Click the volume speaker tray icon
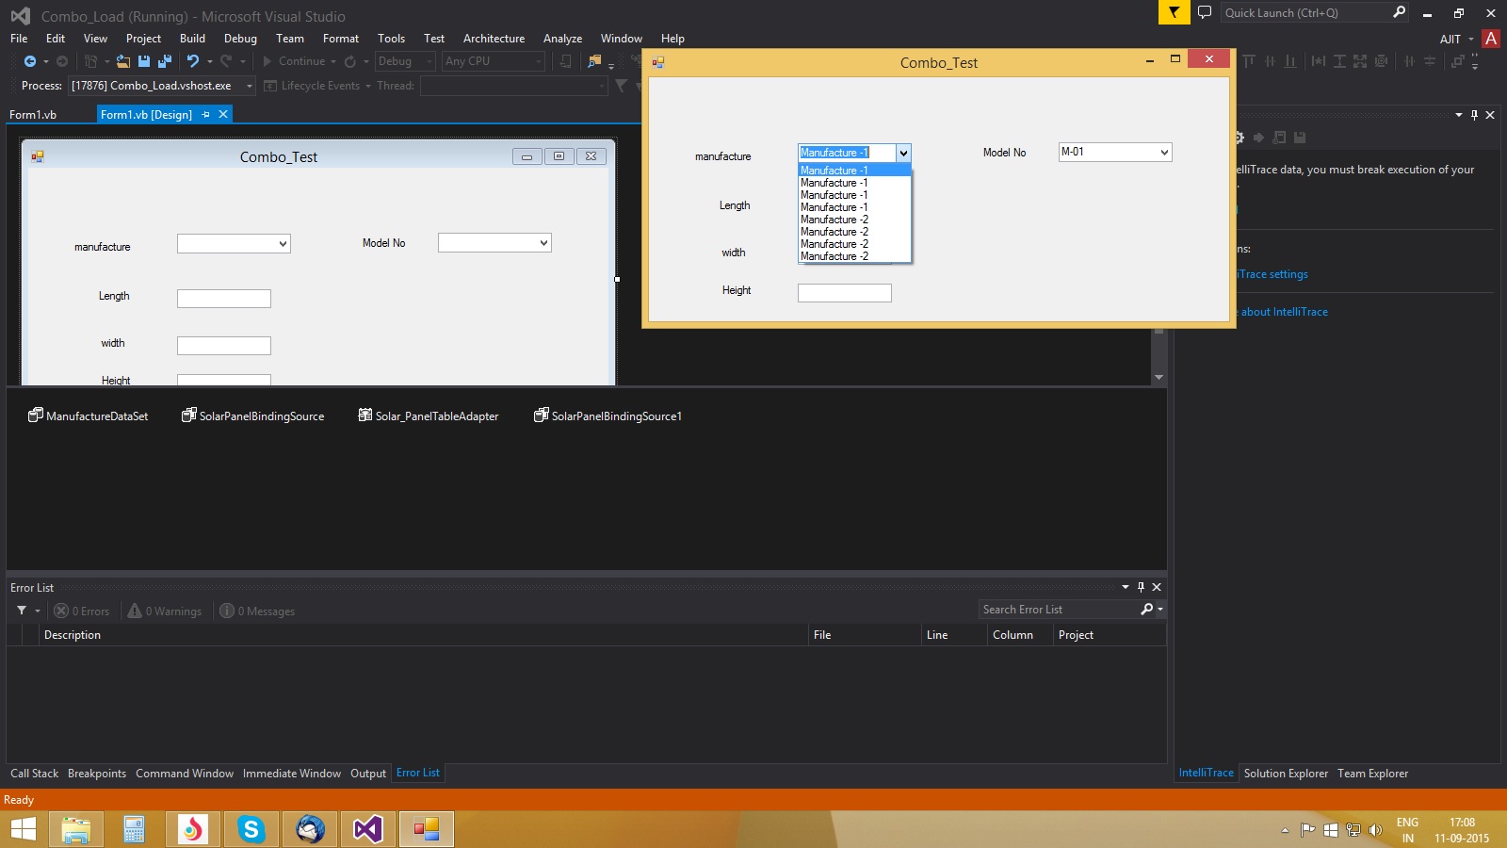 click(1375, 830)
